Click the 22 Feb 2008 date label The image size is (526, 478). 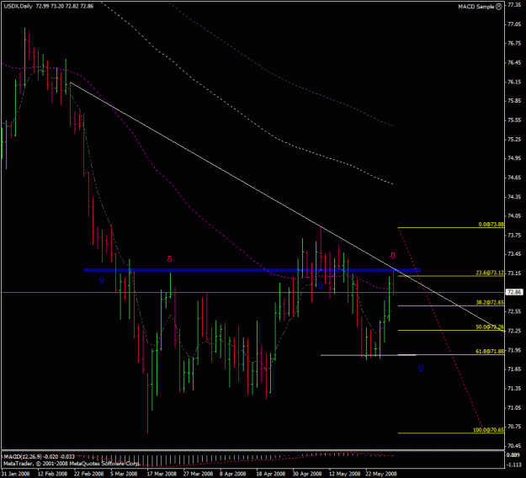(88, 474)
